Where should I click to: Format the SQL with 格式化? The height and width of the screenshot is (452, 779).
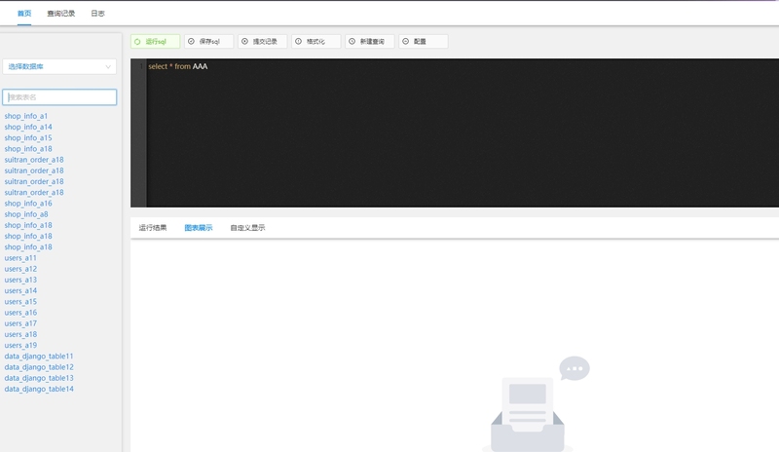tap(315, 41)
